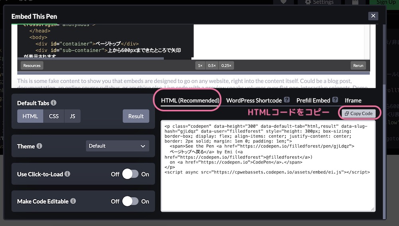The height and width of the screenshot is (226, 399).
Task: Click the 'id="container"' code line in preview
Action: tap(87, 44)
